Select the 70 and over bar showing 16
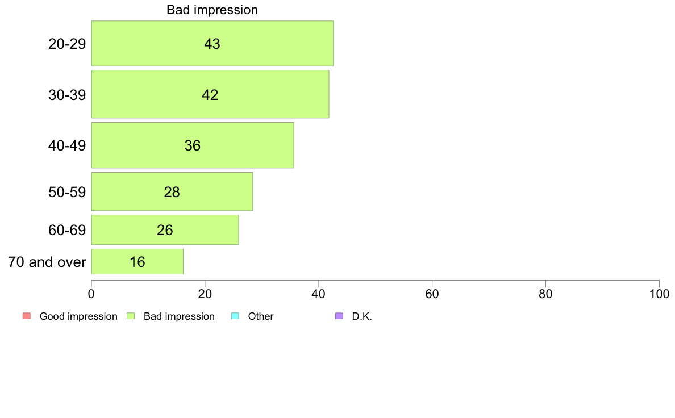The height and width of the screenshot is (418, 675). [137, 261]
